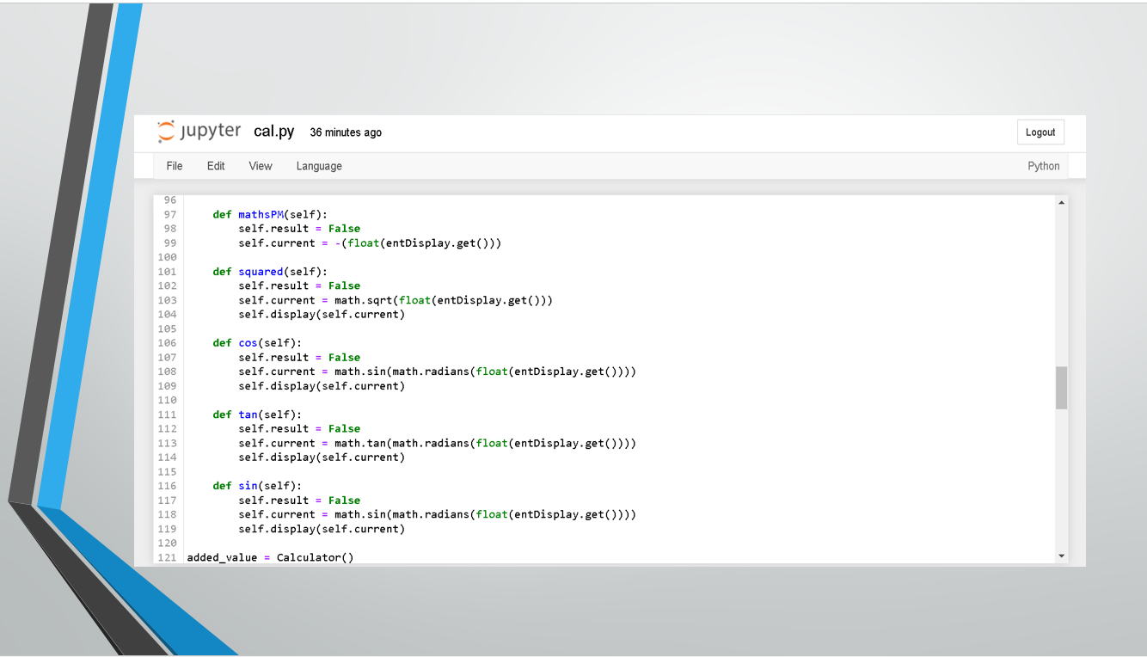Screen dimensions: 1147x657
Task: Click the 'def squared(self):' line
Action: pyautogui.click(x=270, y=272)
